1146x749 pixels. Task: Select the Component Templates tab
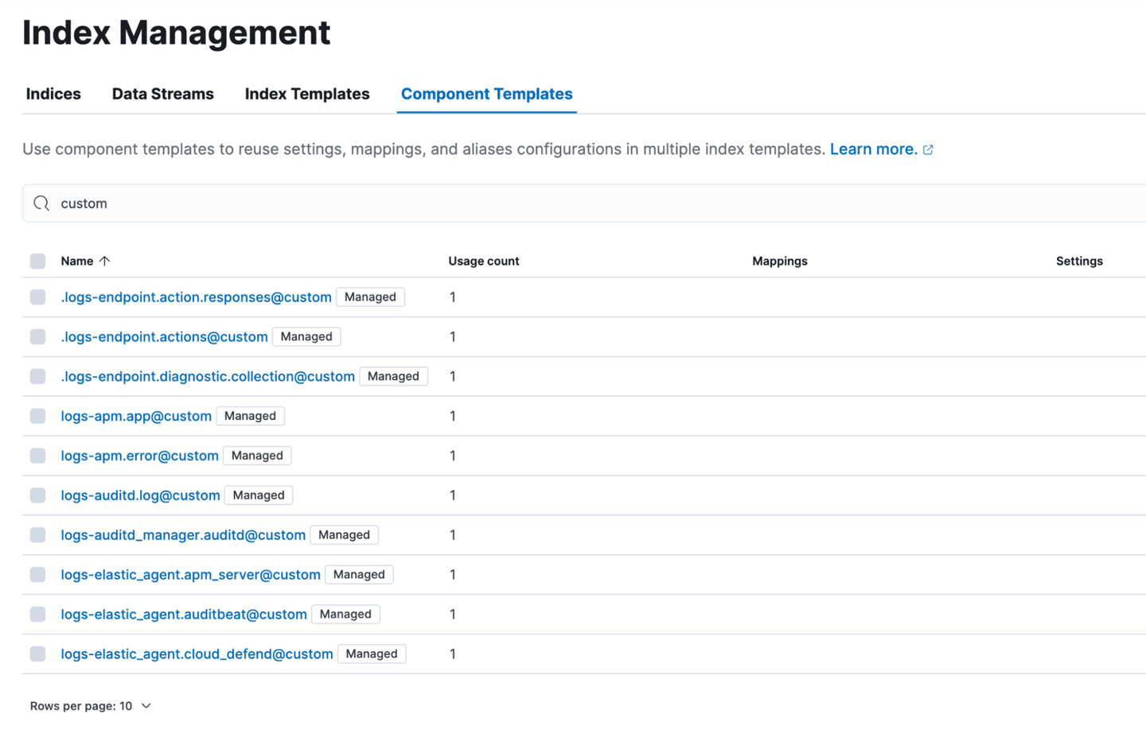(486, 94)
